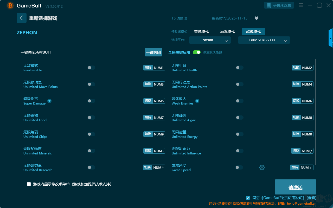The width and height of the screenshot is (333, 208).
Task: Click the heart favorite icon
Action: click(256, 18)
